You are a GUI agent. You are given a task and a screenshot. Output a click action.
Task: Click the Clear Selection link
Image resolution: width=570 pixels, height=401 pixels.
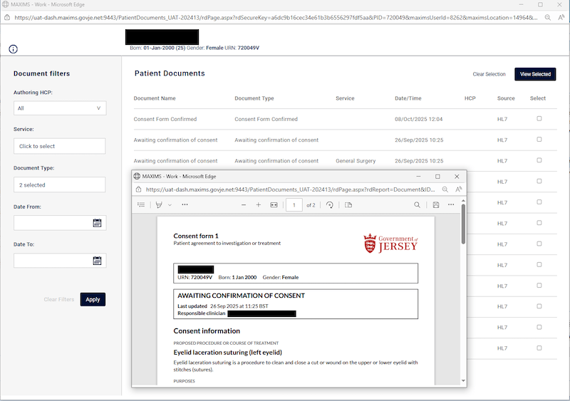[489, 74]
